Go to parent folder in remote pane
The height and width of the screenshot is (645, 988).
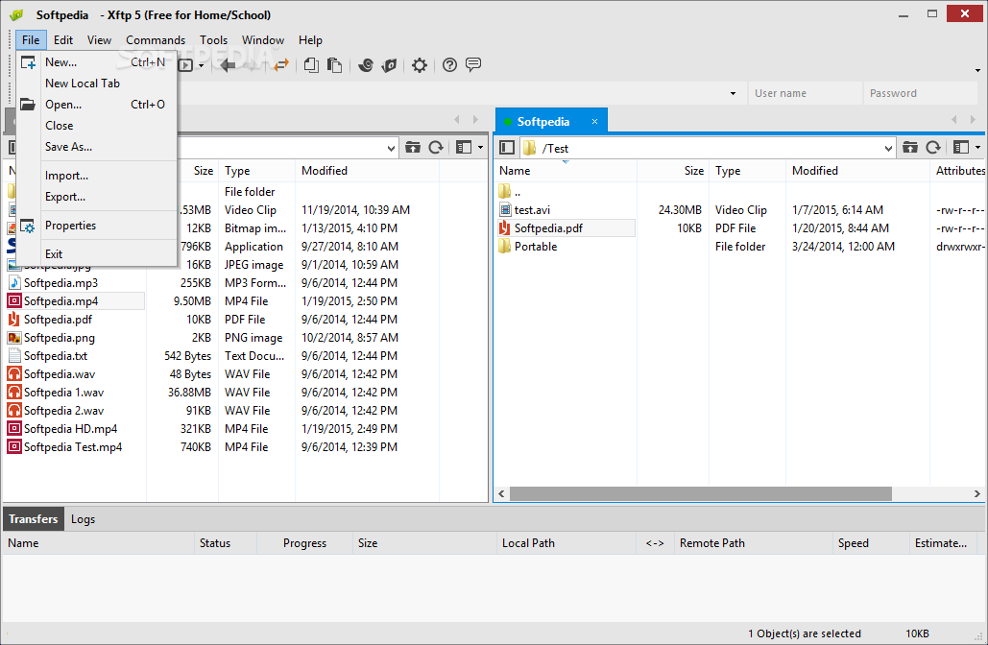pos(910,148)
